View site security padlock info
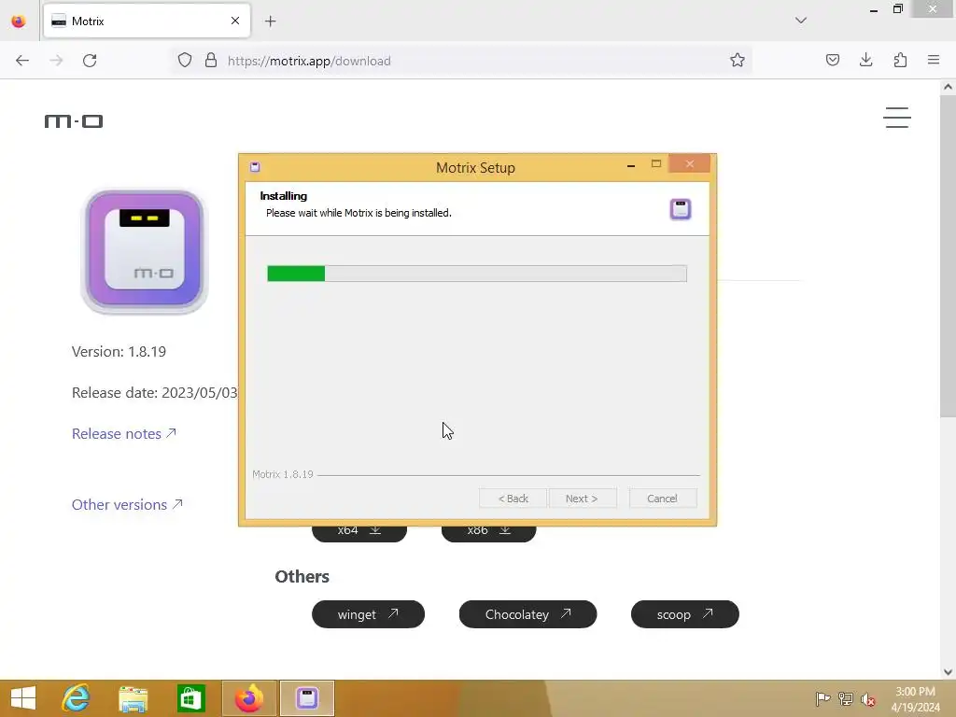 point(211,61)
